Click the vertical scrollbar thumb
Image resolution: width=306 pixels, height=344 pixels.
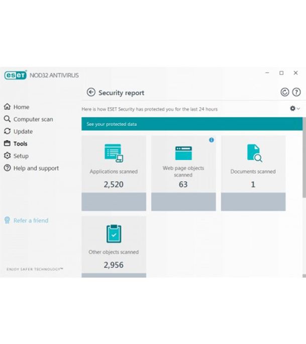click(x=304, y=157)
